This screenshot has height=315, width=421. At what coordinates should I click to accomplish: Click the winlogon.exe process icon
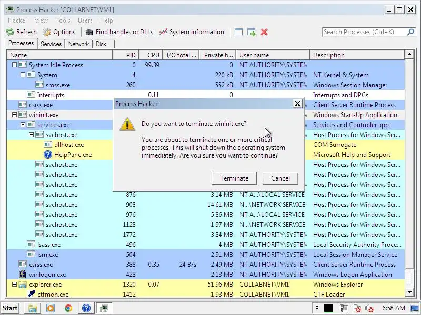[x=23, y=274]
